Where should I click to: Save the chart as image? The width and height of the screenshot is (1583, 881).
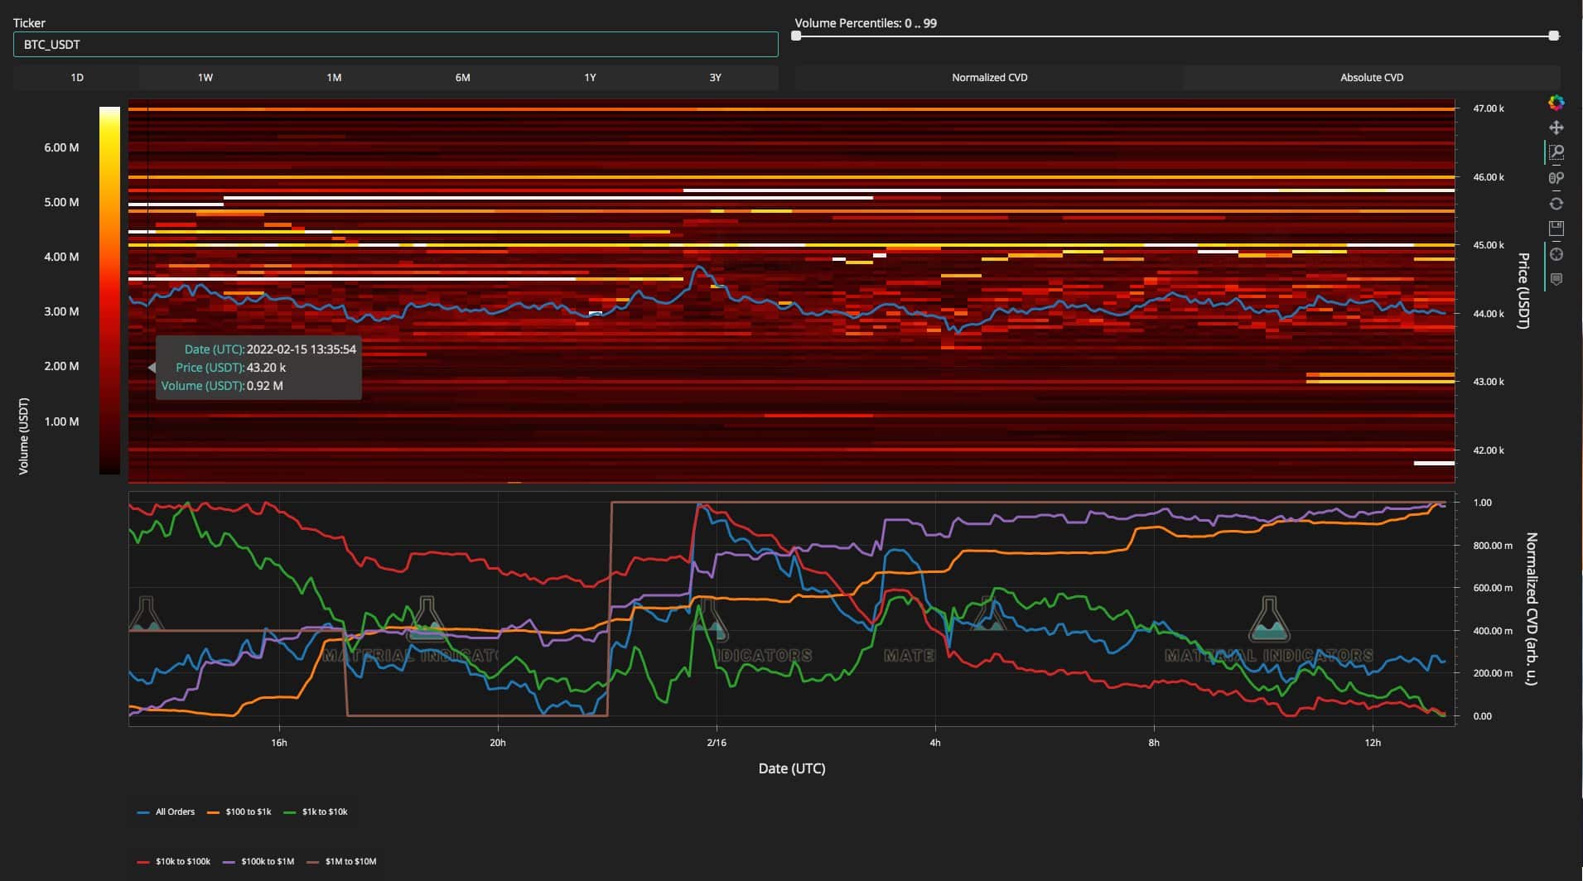pos(1556,229)
